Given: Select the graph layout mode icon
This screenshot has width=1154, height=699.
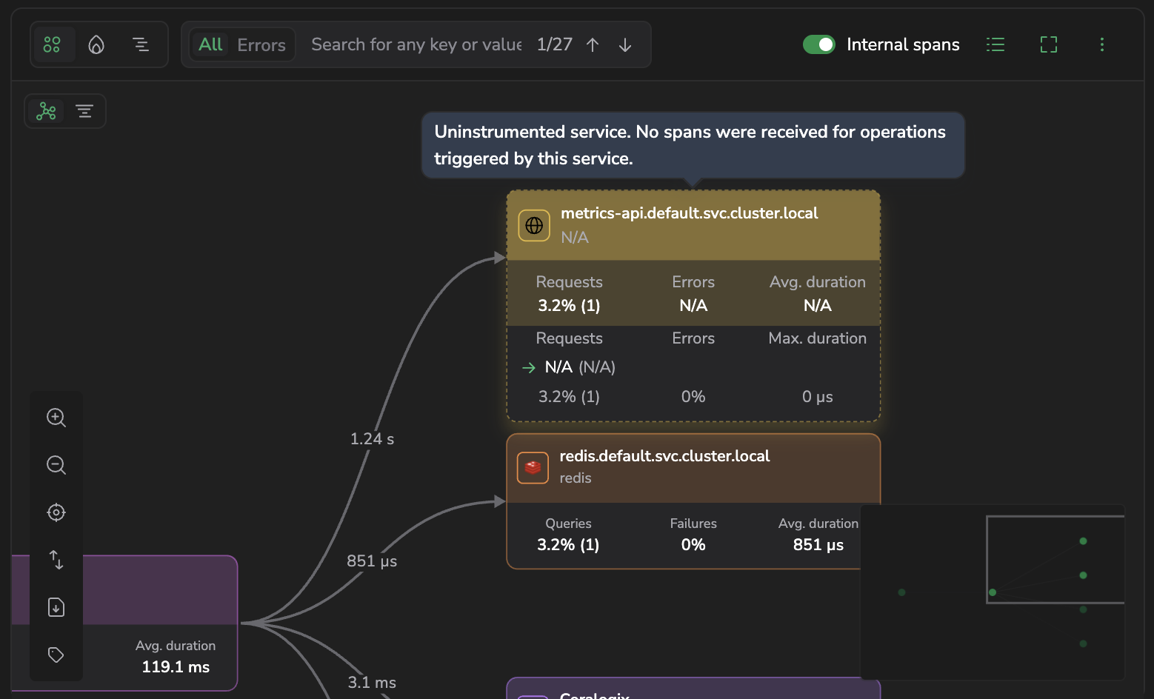Looking at the screenshot, I should 47,111.
